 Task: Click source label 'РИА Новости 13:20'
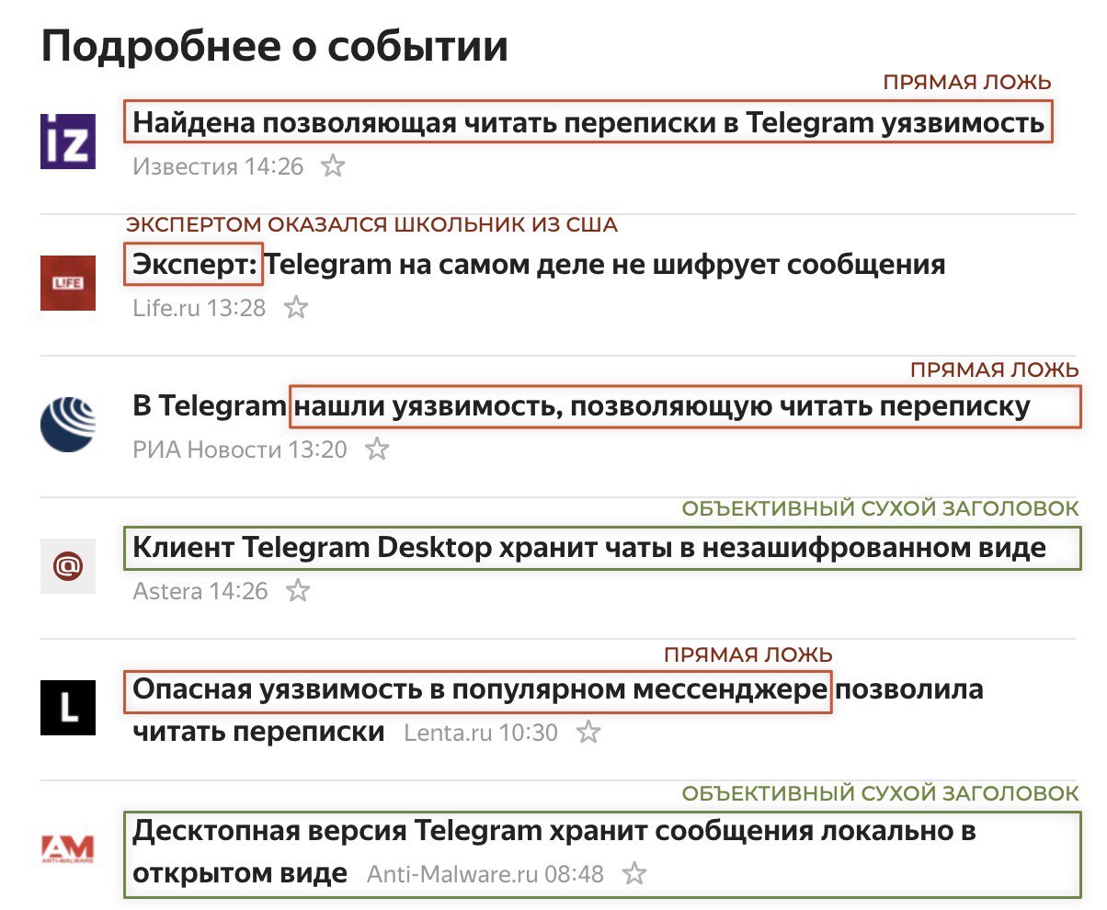tap(240, 449)
